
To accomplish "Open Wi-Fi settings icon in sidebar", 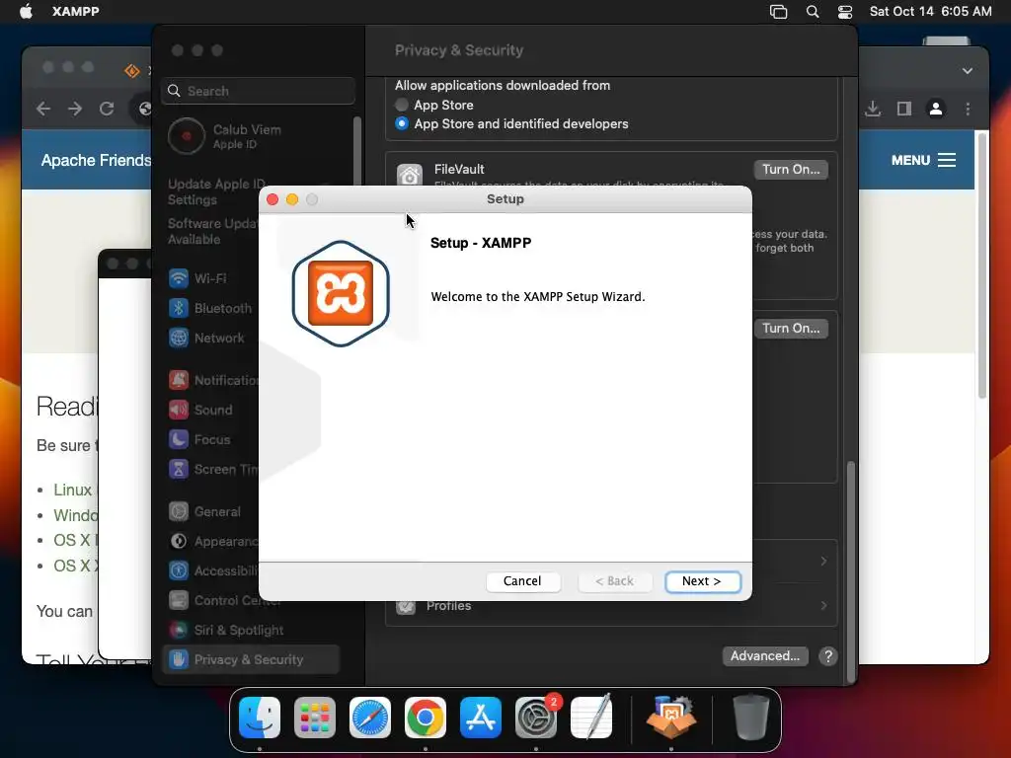I will tap(179, 278).
